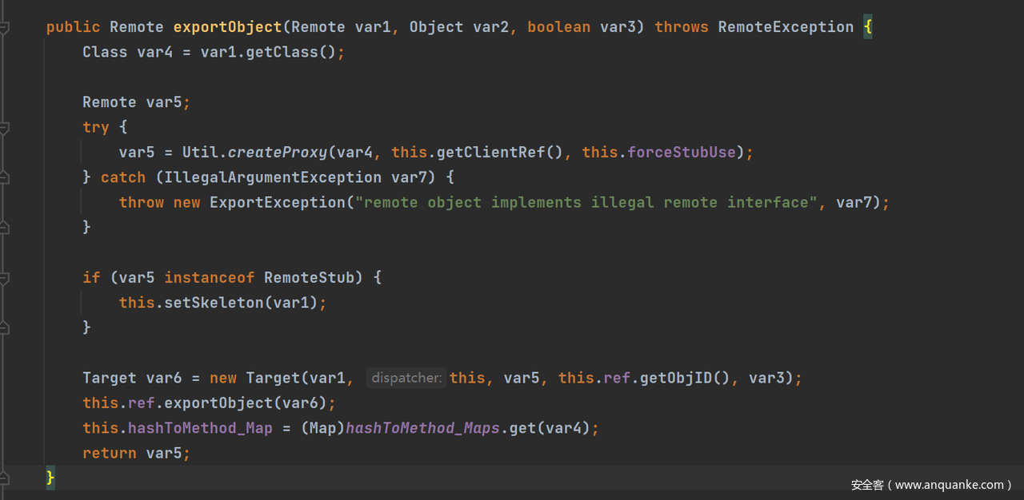Click the createProxy method call
This screenshot has height=500, width=1024.
[x=278, y=152]
